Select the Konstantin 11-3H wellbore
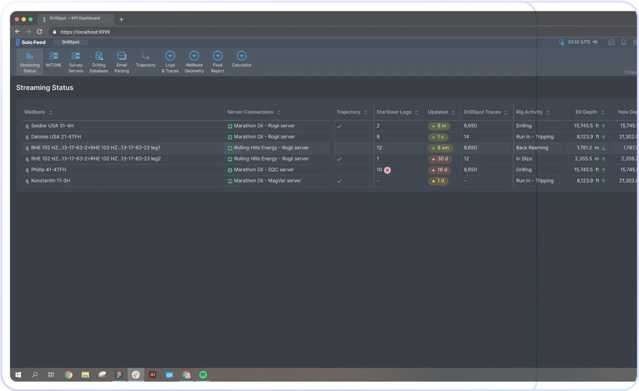639x391 pixels. pos(50,181)
